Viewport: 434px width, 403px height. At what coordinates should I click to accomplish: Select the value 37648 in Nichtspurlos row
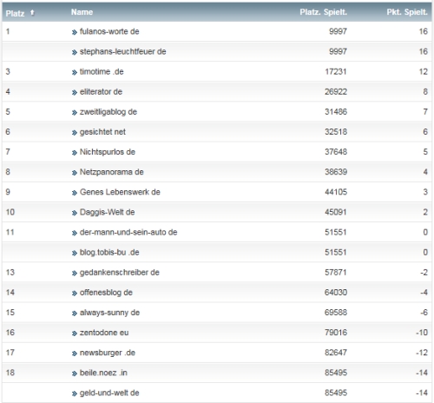point(336,152)
